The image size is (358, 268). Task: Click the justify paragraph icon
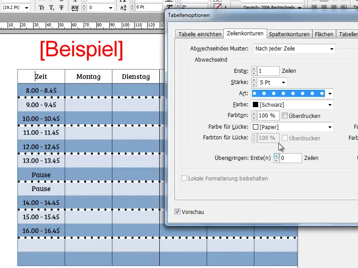(343, 7)
